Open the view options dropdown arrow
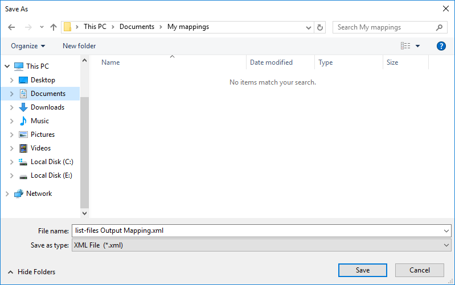This screenshot has width=455, height=285. pos(417,46)
